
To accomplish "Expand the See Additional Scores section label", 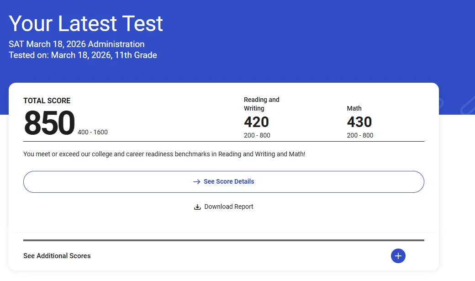I will click(57, 256).
